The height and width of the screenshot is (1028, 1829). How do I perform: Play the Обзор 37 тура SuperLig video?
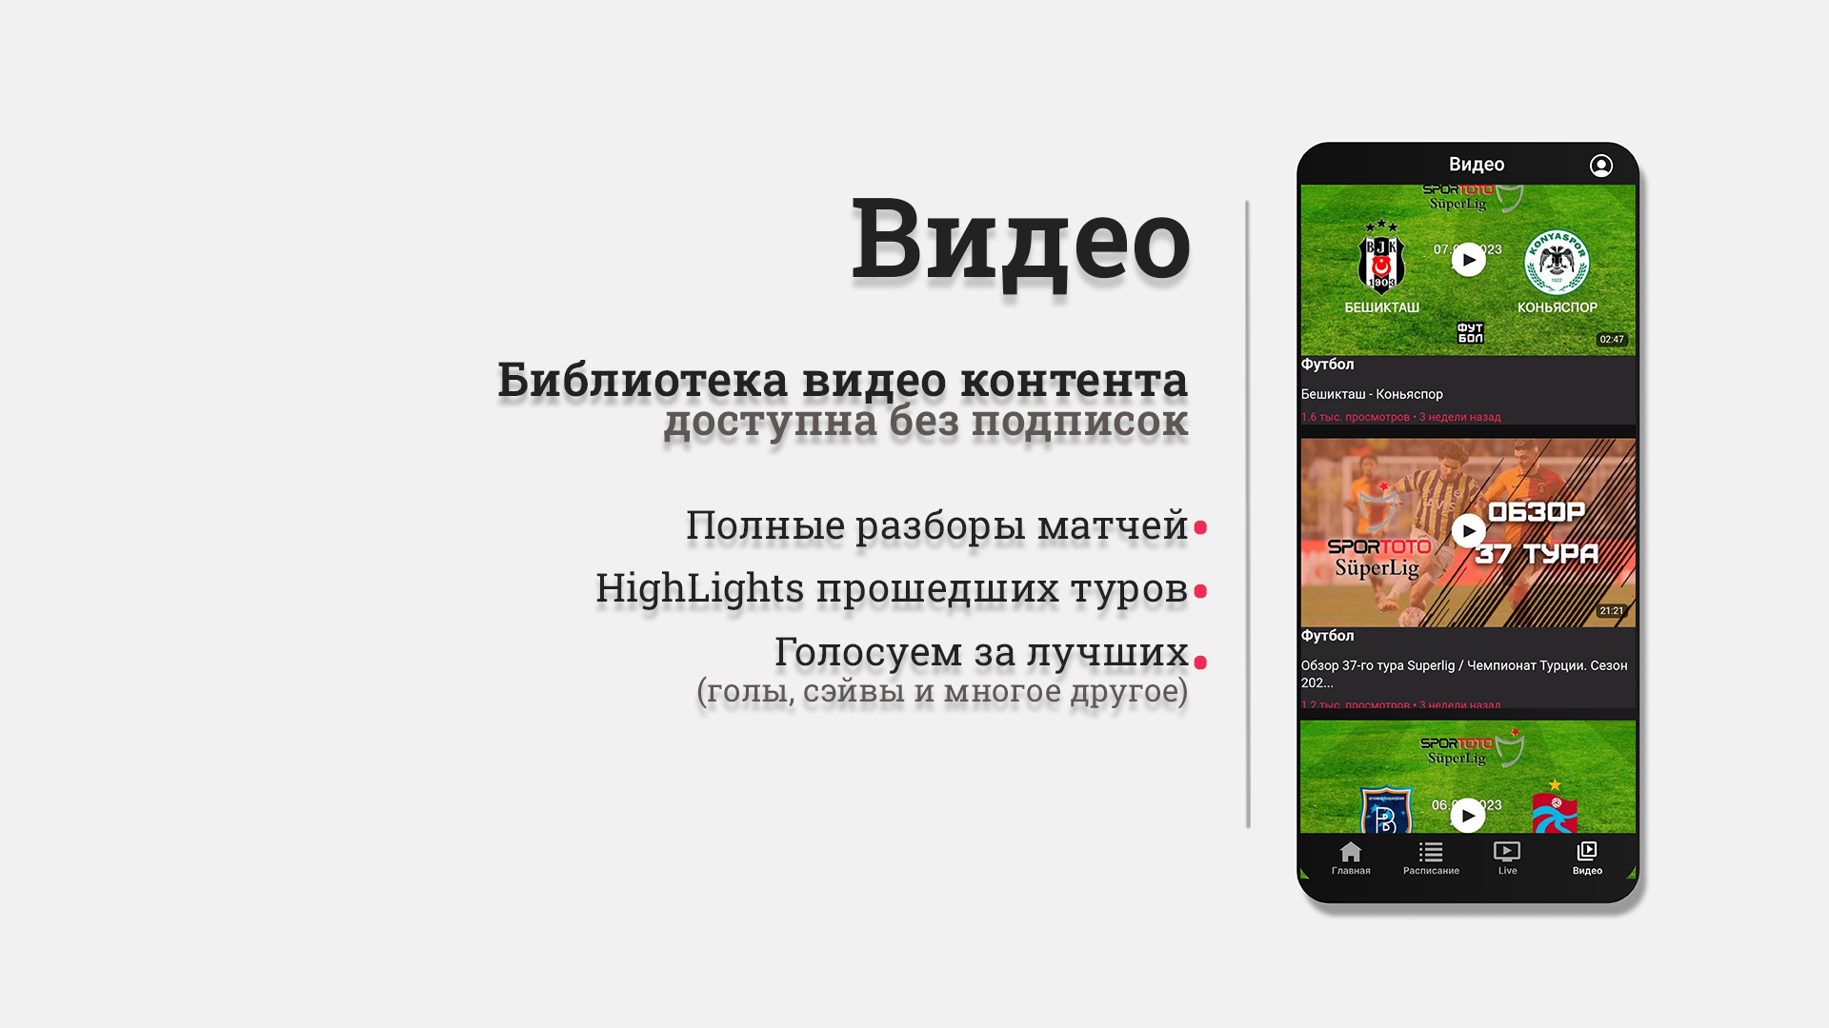pos(1466,529)
